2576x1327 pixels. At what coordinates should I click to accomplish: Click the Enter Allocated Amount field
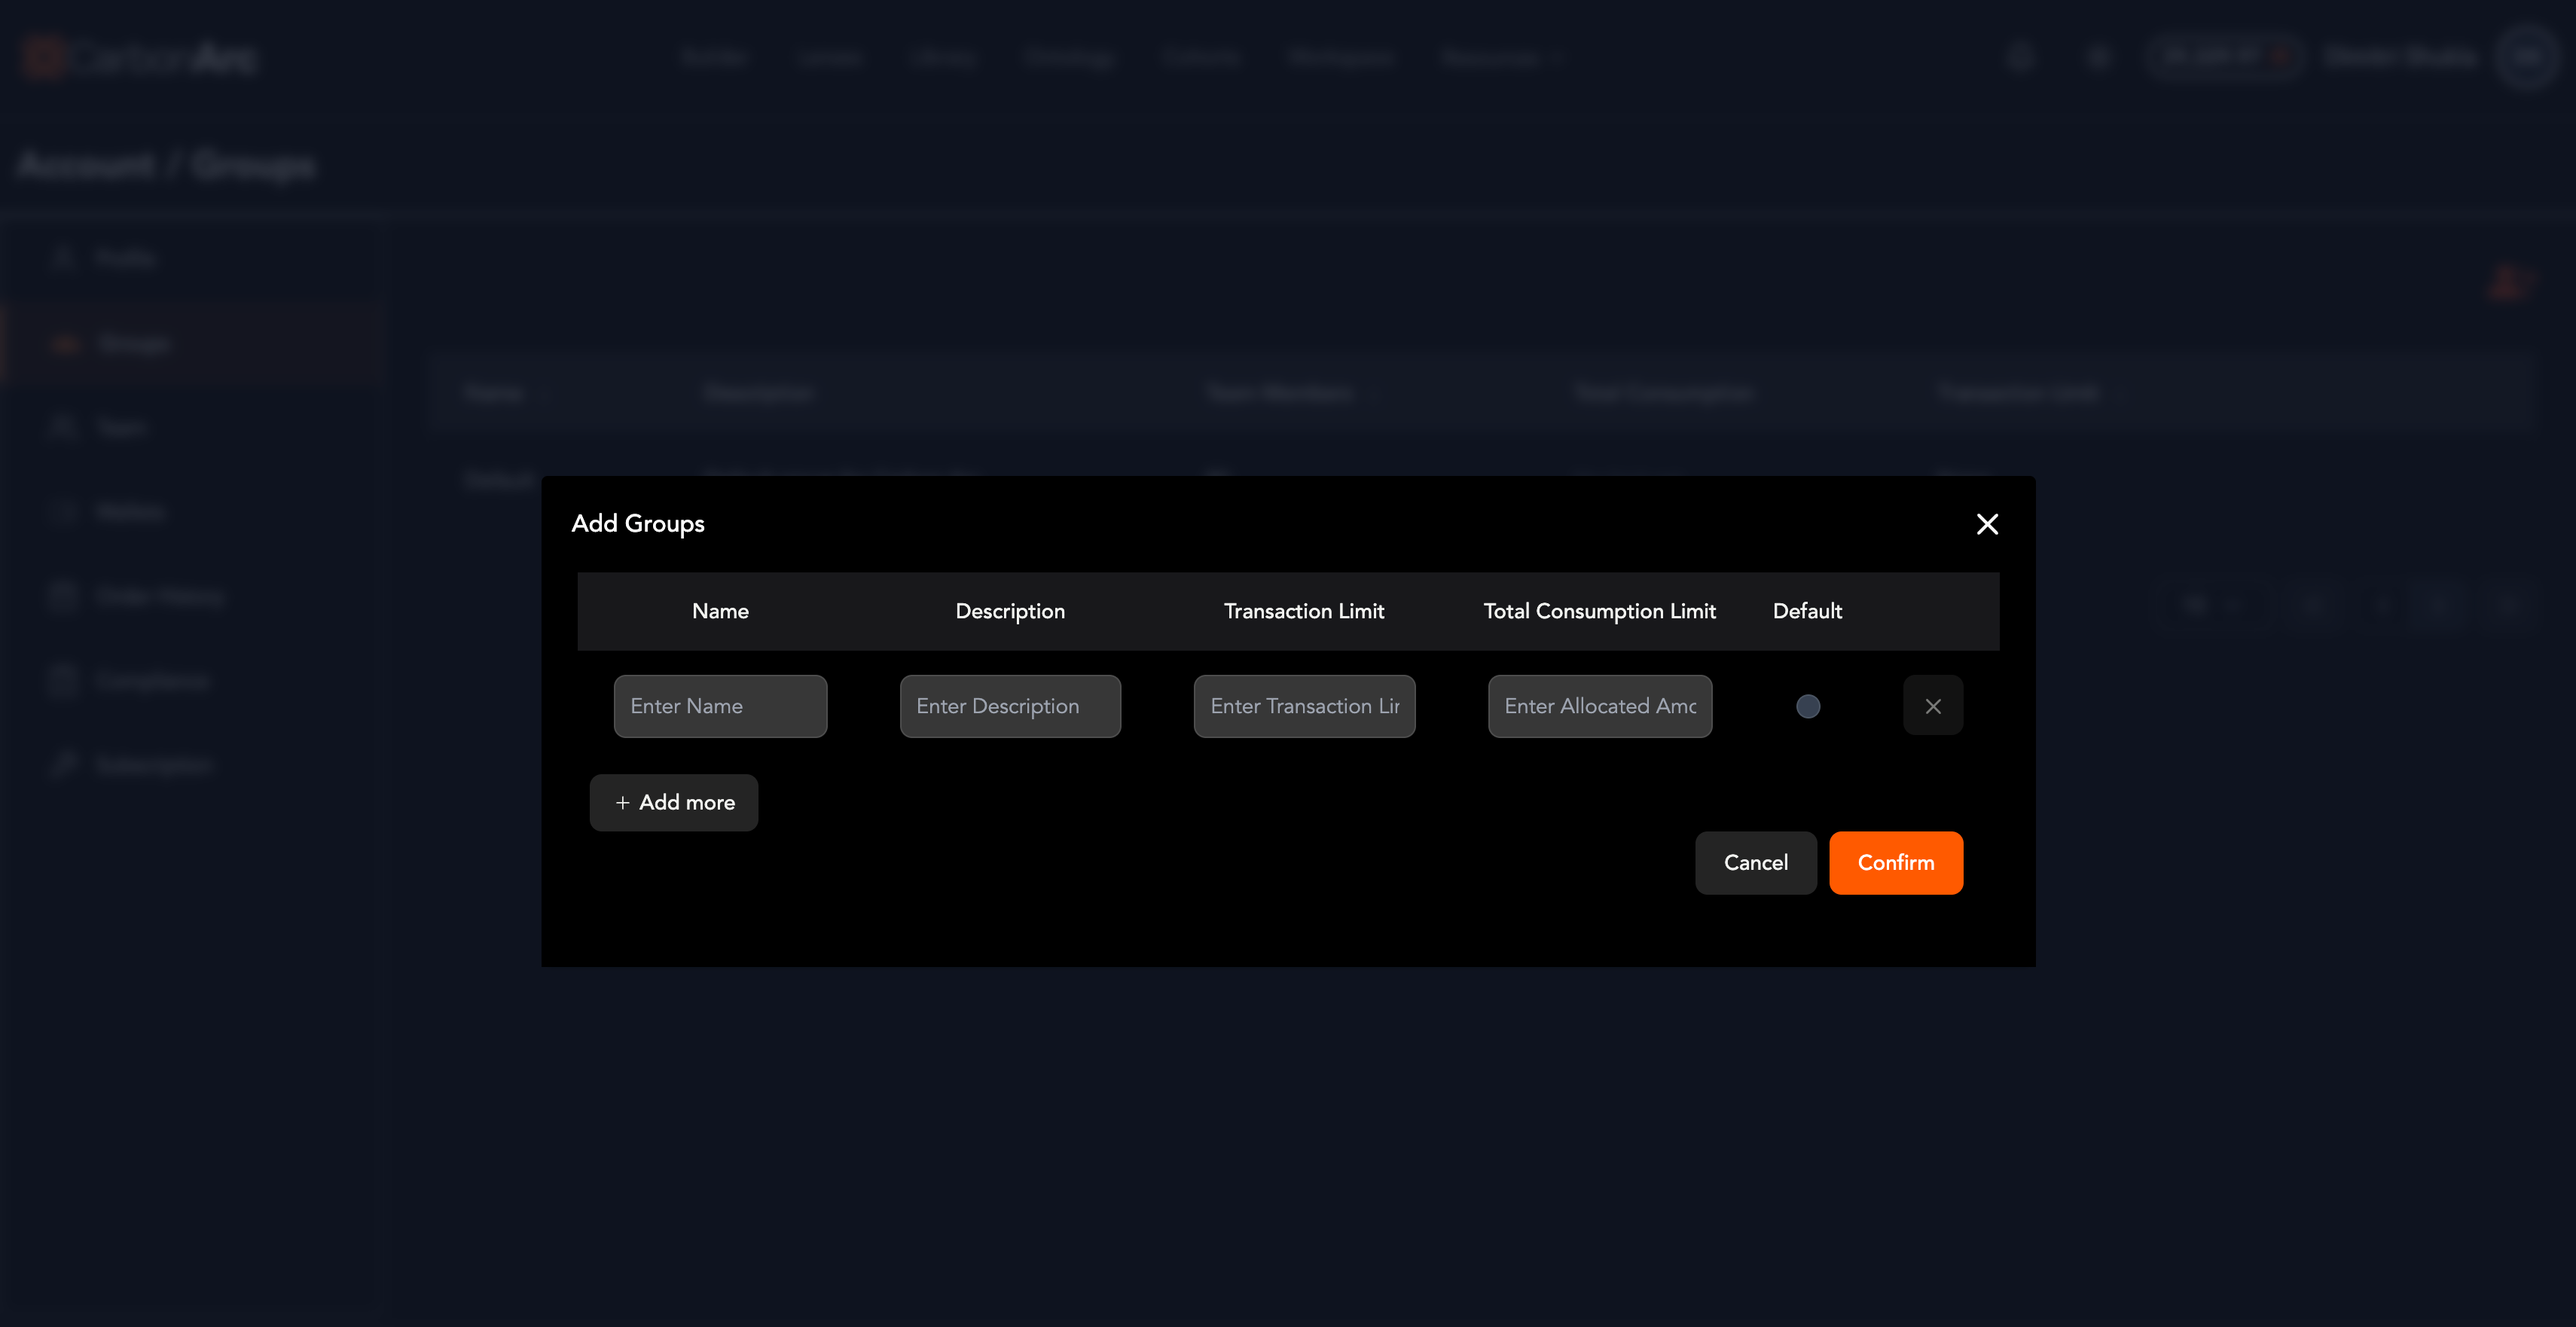tap(1599, 706)
